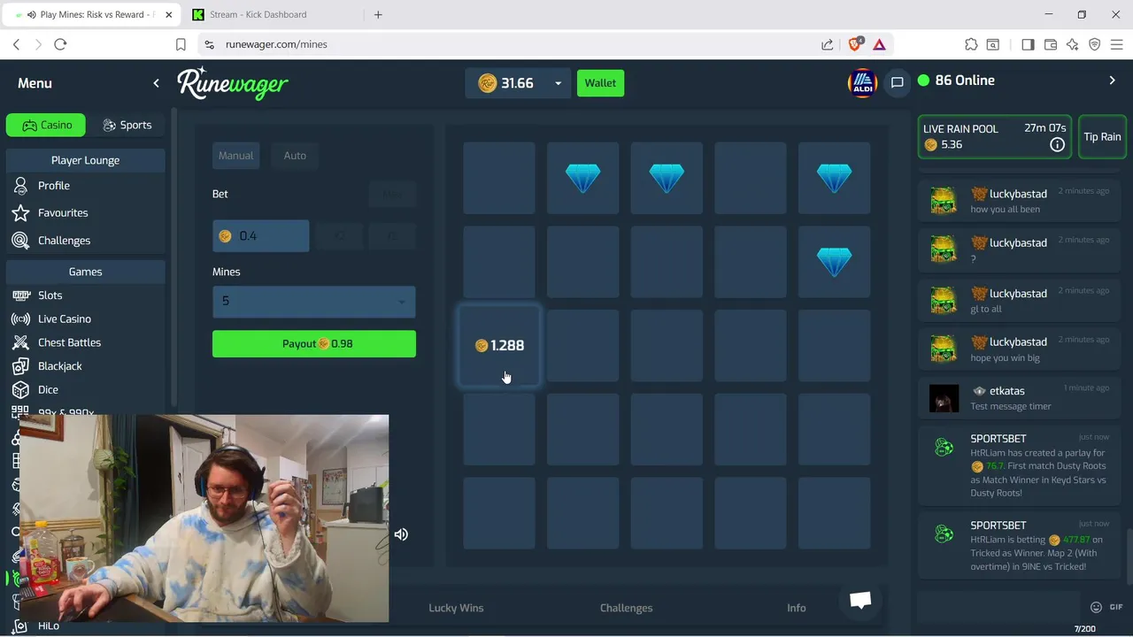Select Auto betting mode
1133x637 pixels.
pos(295,156)
